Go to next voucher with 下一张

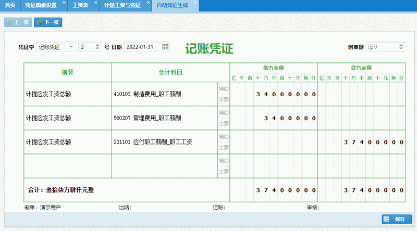pos(48,22)
